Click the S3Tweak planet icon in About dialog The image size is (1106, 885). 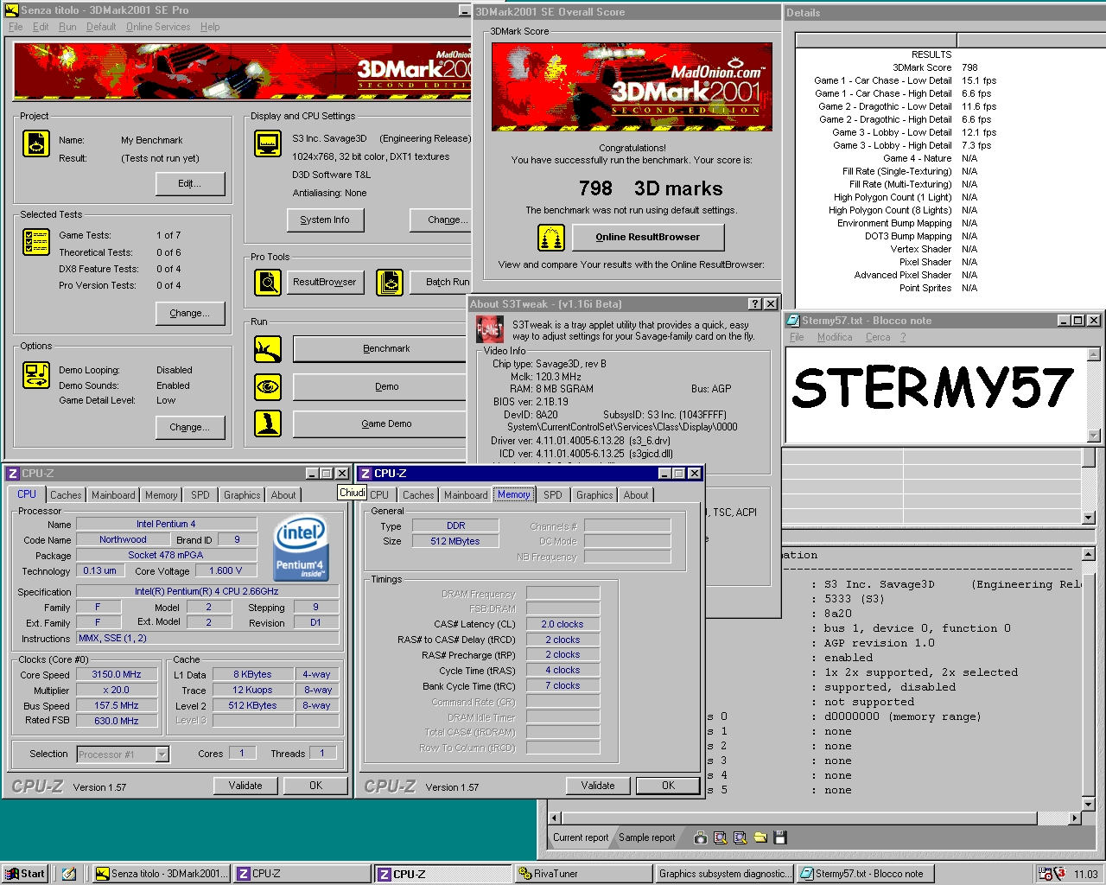490,329
